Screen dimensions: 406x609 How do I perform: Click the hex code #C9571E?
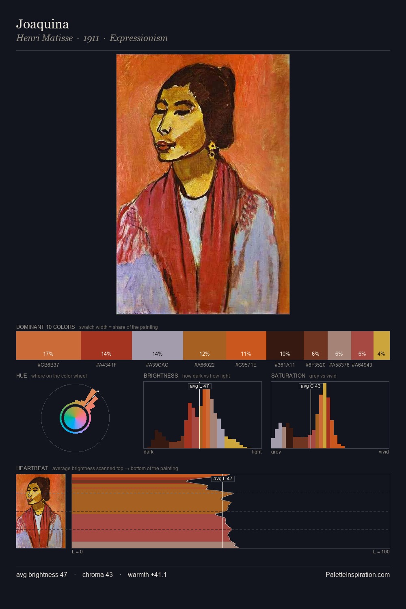246,365
